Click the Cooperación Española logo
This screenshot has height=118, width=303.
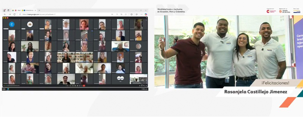click(x=271, y=11)
